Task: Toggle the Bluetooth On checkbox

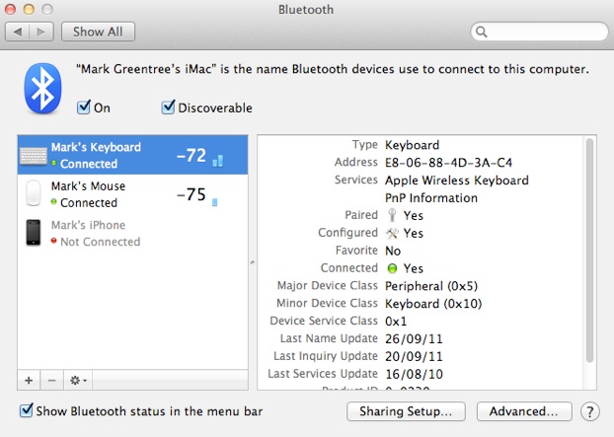Action: click(84, 108)
